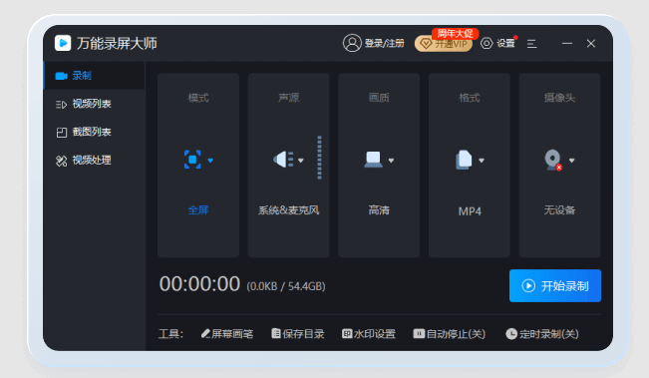Click the audio volume level meter
The width and height of the screenshot is (649, 378).
tap(319, 158)
